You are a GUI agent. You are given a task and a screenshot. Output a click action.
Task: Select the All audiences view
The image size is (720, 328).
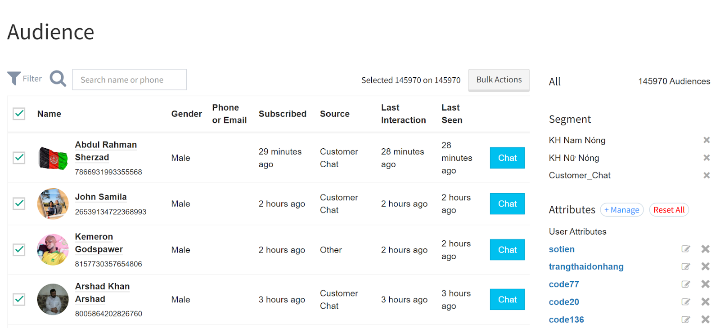[x=555, y=82]
